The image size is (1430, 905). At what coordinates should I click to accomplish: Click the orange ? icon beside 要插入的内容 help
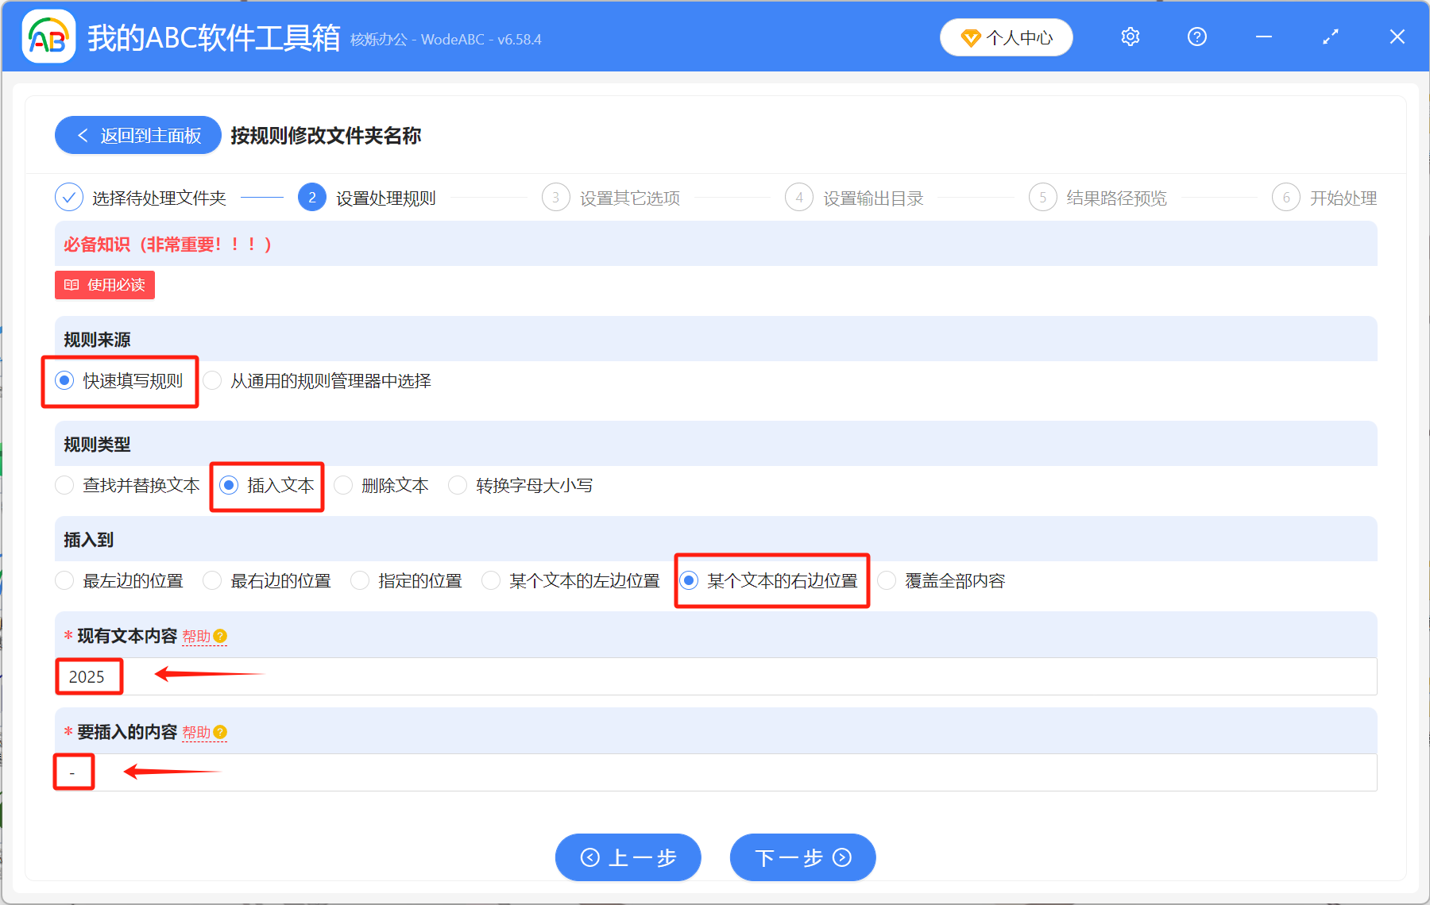(220, 732)
